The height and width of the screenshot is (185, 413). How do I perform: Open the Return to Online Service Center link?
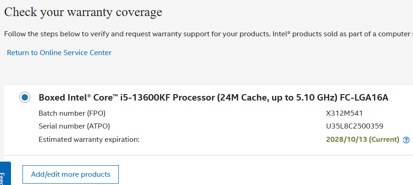(59, 53)
